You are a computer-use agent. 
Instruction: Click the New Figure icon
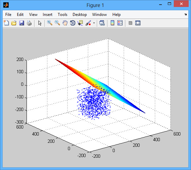6,23
